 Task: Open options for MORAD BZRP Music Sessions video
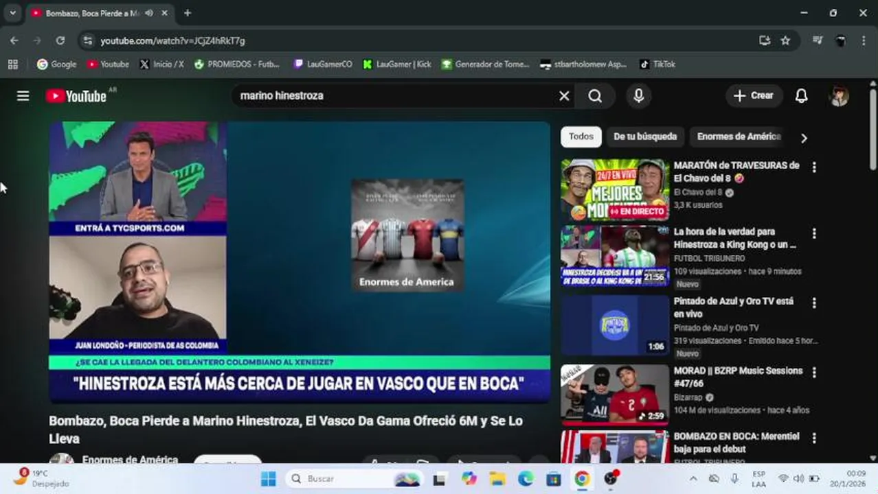[814, 373]
